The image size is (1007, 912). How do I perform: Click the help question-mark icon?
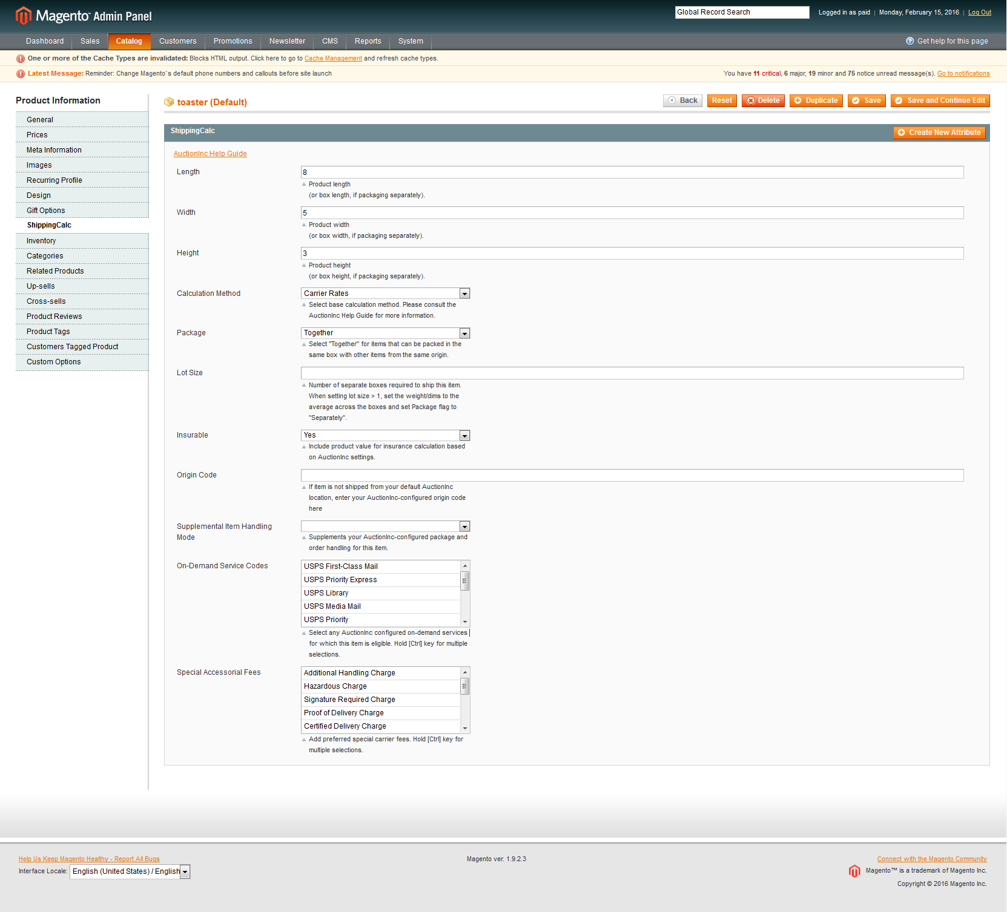(x=910, y=41)
